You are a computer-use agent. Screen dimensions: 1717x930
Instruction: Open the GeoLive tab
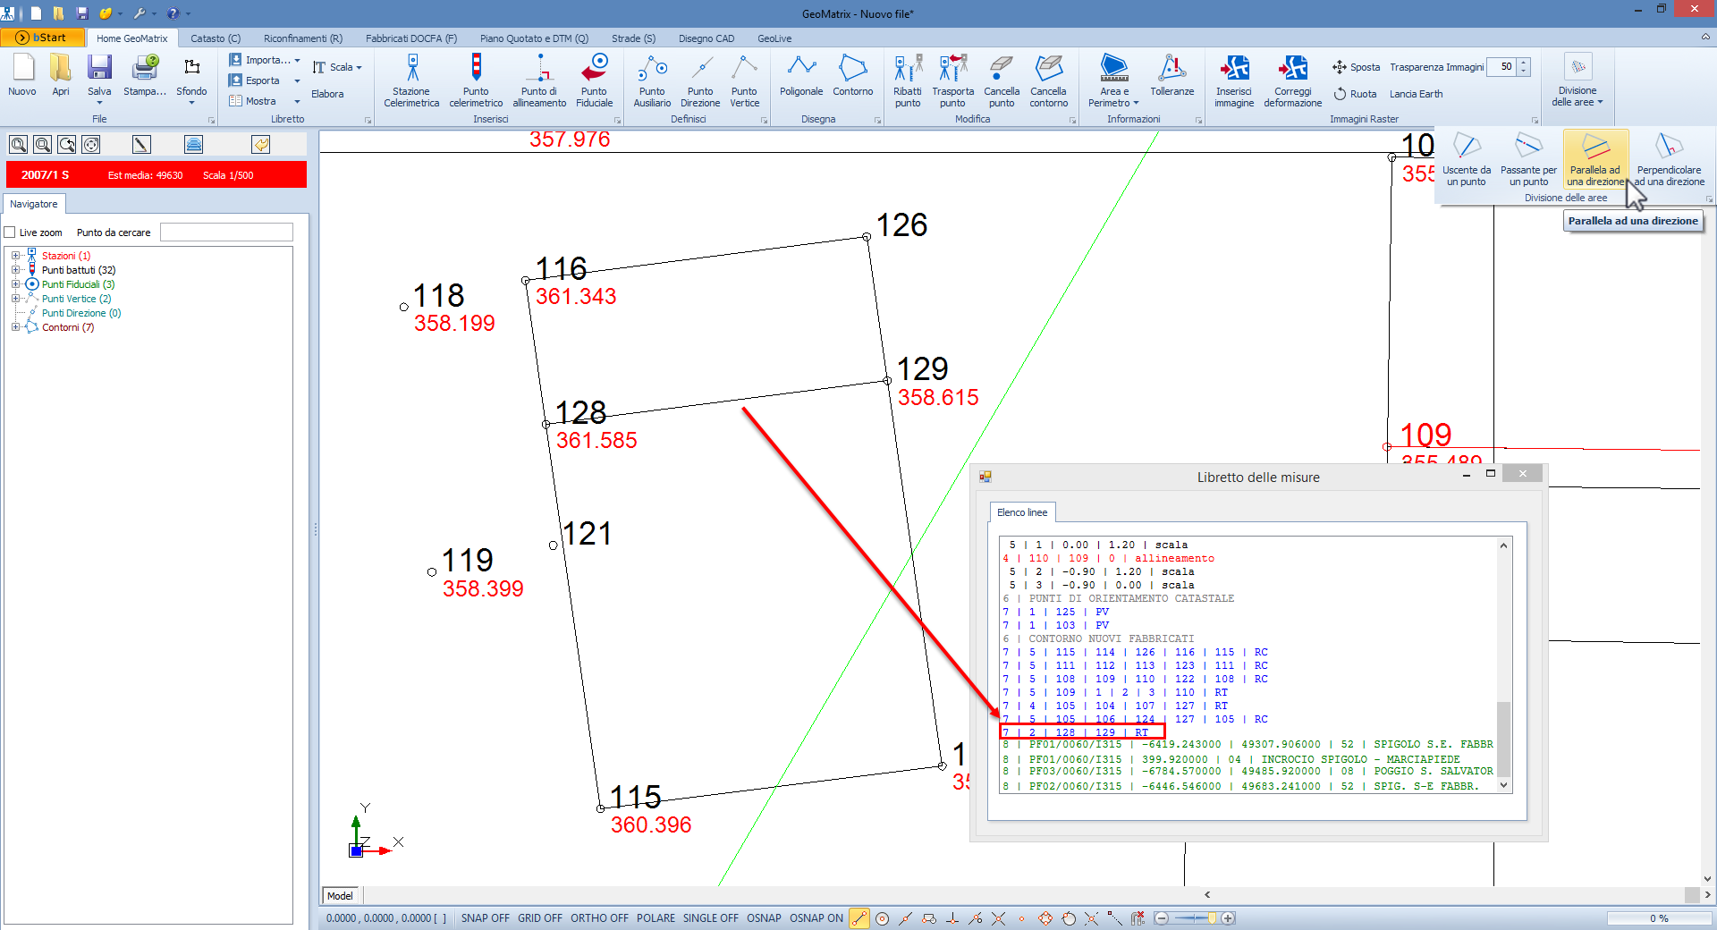coord(774,38)
